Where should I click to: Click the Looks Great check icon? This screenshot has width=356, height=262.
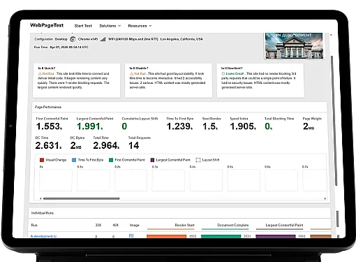223,73
